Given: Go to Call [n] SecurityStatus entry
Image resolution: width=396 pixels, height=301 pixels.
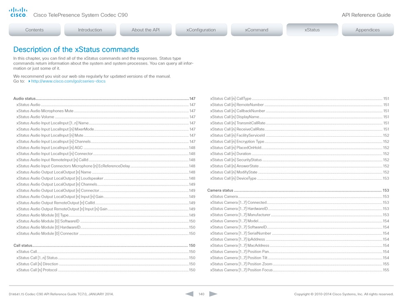Looking at the screenshot, I should 300,160.
